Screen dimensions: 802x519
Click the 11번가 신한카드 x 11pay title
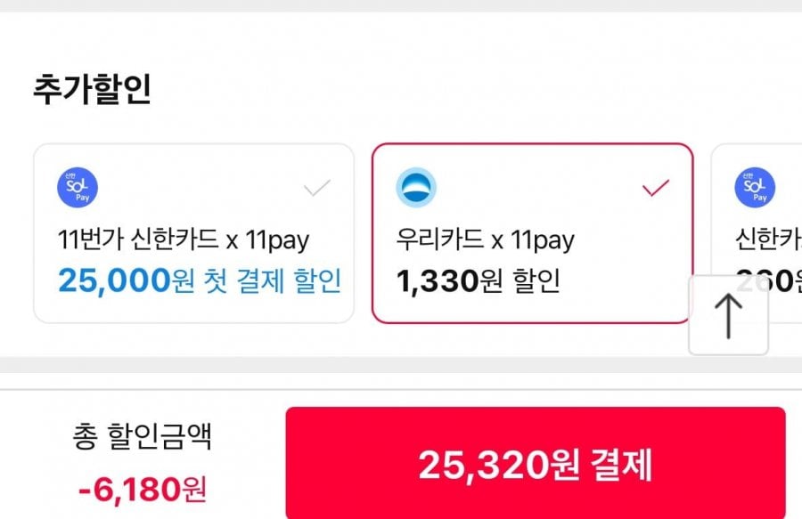(184, 239)
